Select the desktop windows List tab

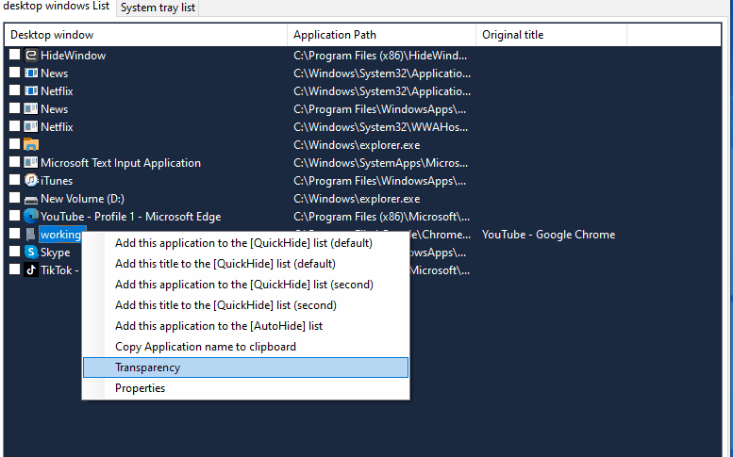pos(56,7)
